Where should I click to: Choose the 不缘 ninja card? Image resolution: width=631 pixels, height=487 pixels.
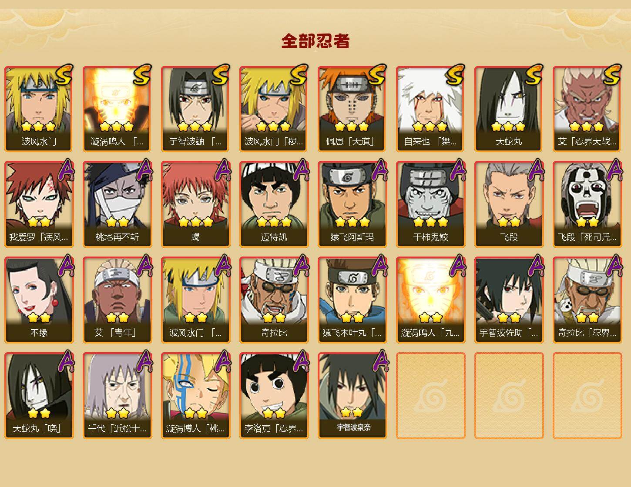39,300
